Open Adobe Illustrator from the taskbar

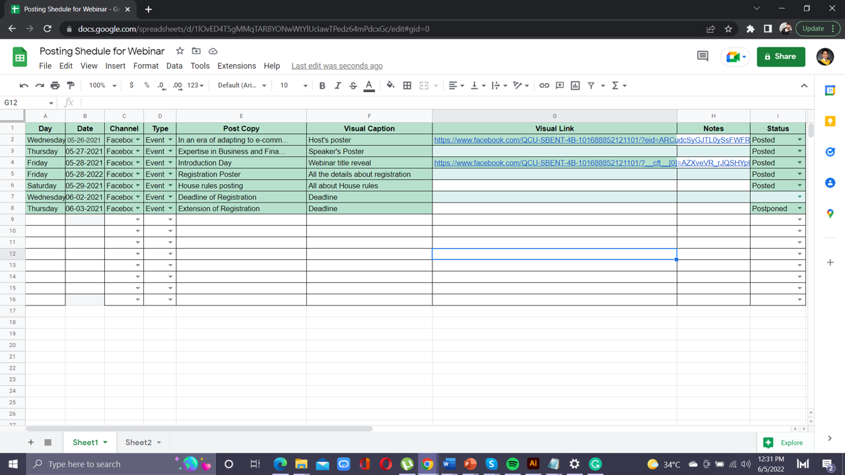click(533, 464)
